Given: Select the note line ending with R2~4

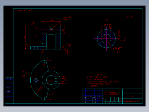Looking at the screenshot, I should pyautogui.click(x=95, y=80).
